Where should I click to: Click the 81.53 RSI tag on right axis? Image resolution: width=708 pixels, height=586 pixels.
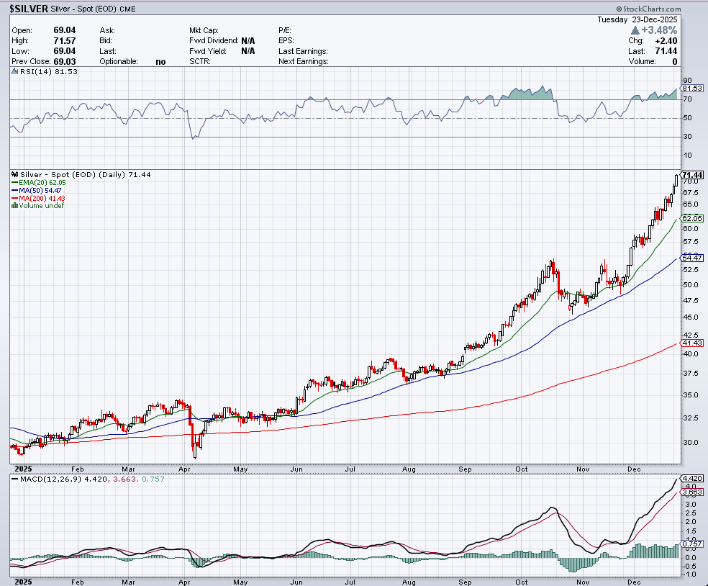pyautogui.click(x=692, y=88)
